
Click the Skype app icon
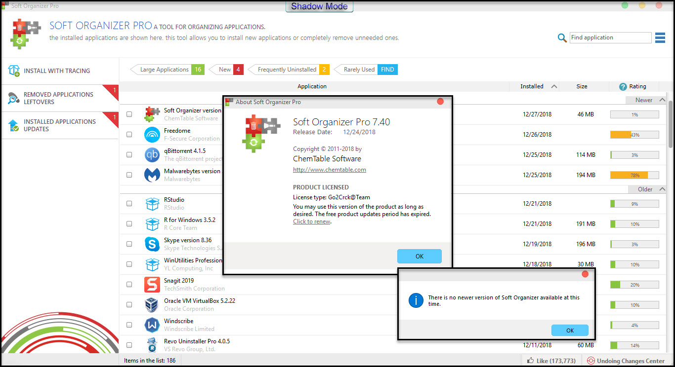coord(152,244)
